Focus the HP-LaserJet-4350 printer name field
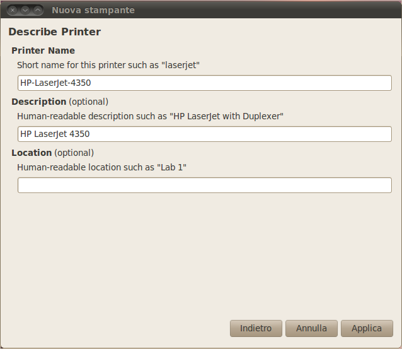 (204, 83)
